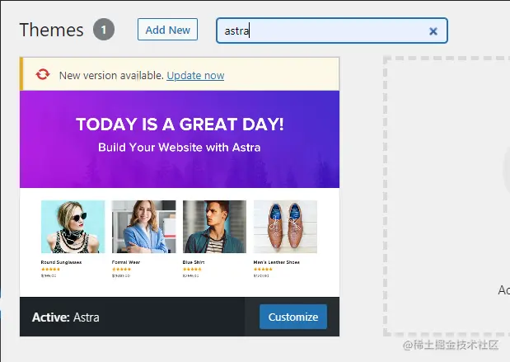The height and width of the screenshot is (362, 510).
Task: Click the Active: Astra theme name
Action: click(x=66, y=317)
